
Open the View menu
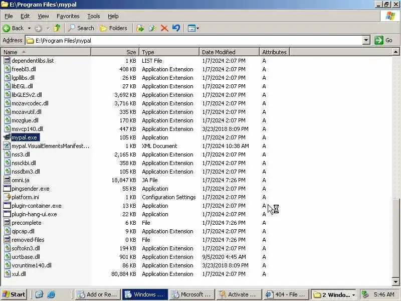(x=43, y=16)
